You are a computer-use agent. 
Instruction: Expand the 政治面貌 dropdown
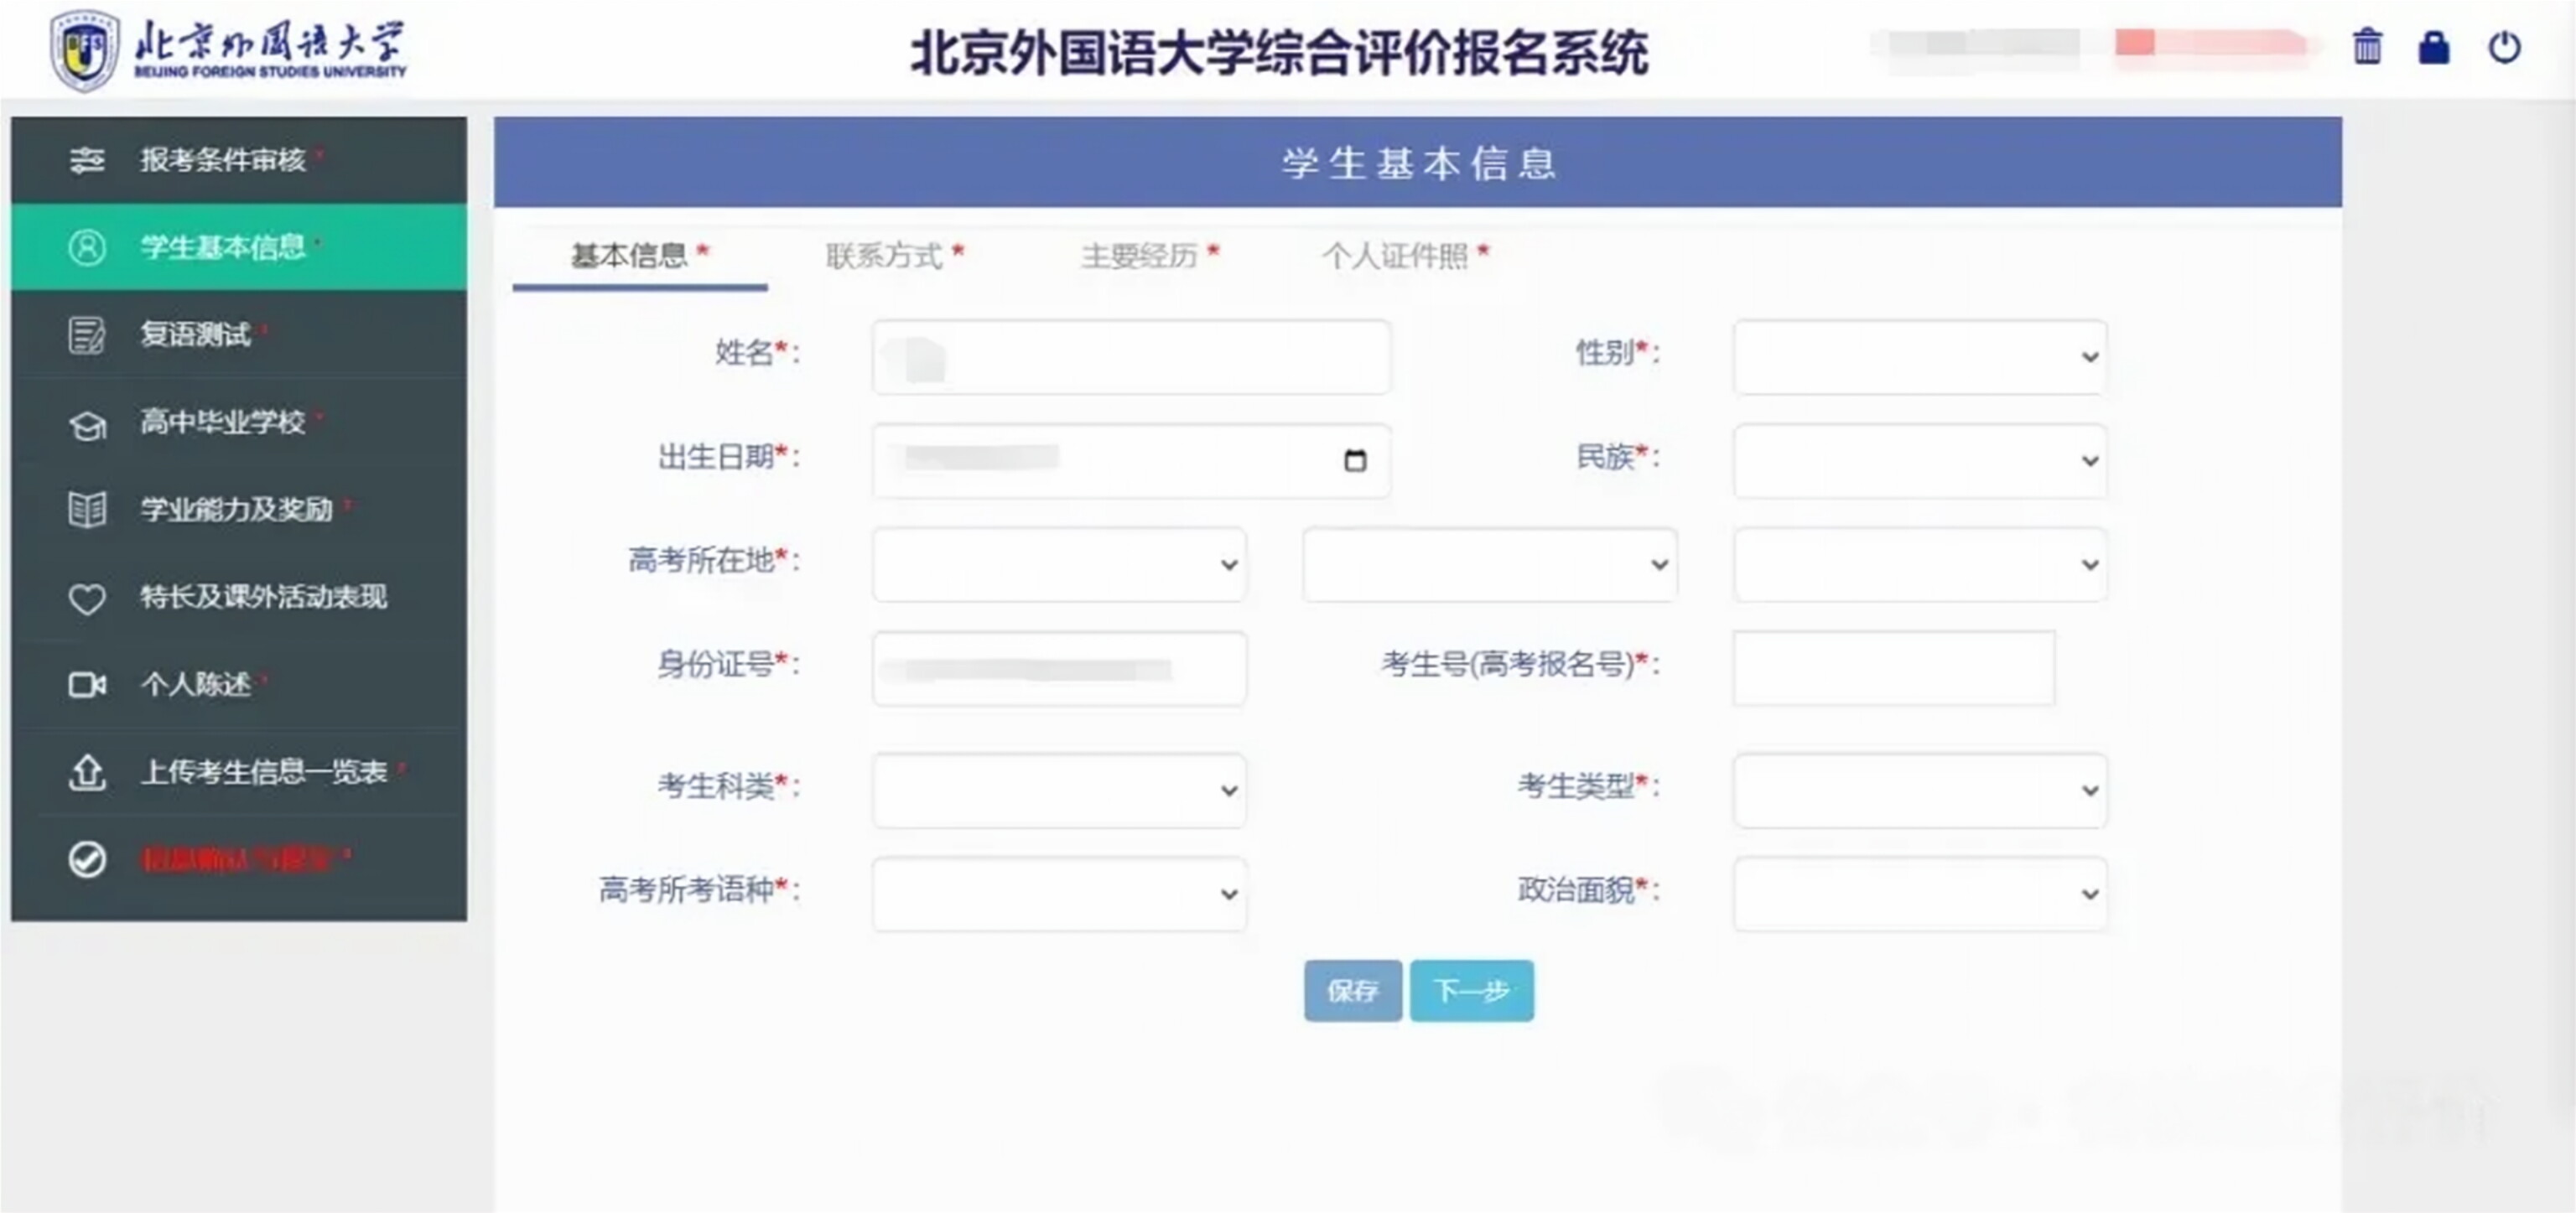[1920, 894]
